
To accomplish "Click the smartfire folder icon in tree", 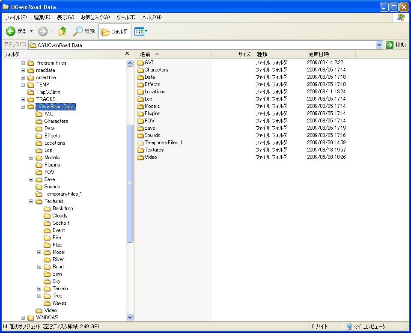I will [x=31, y=78].
